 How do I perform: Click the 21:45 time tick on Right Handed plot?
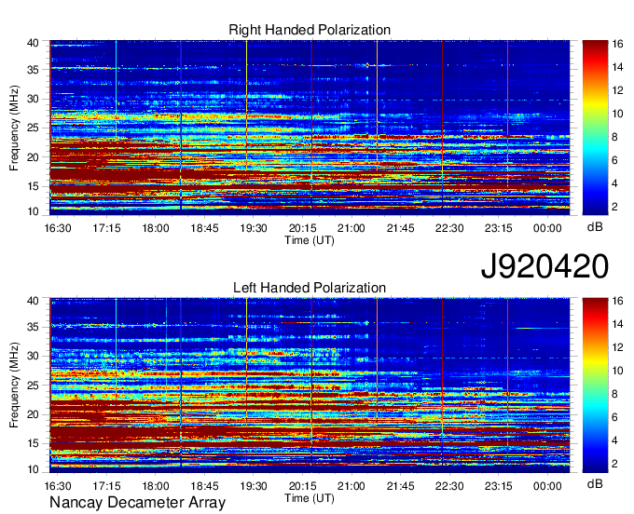[x=400, y=228]
